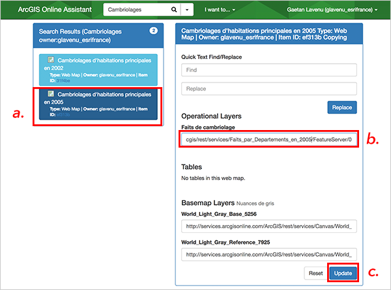Focus the Replace text field
Screen dimensions: 391x290
point(269,89)
